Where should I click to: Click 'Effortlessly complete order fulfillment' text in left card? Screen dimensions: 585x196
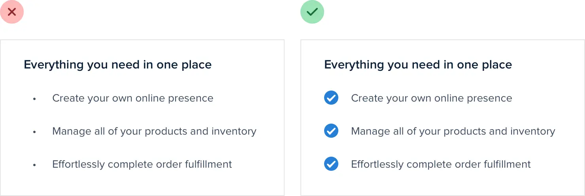point(142,164)
